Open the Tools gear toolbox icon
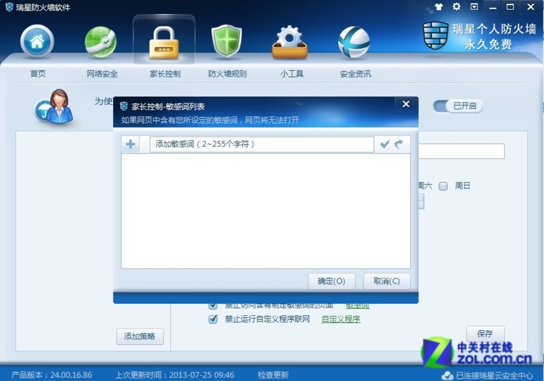544x381 pixels. coord(290,42)
